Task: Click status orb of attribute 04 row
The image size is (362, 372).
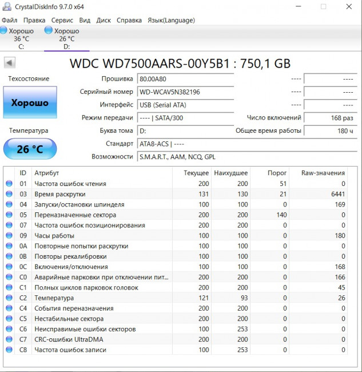Action: point(9,204)
